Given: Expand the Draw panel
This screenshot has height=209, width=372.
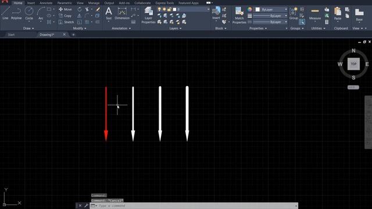Looking at the screenshot, I should (28, 28).
